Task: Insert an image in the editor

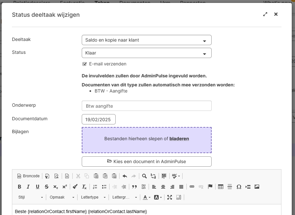Action: pyautogui.click(x=257, y=187)
